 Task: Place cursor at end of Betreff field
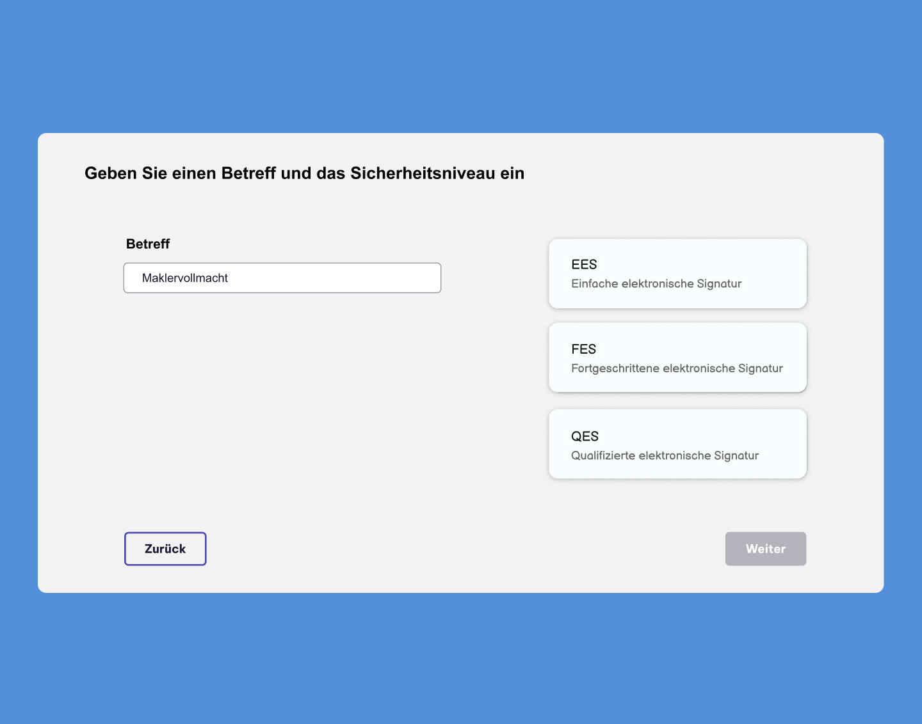pos(333,278)
